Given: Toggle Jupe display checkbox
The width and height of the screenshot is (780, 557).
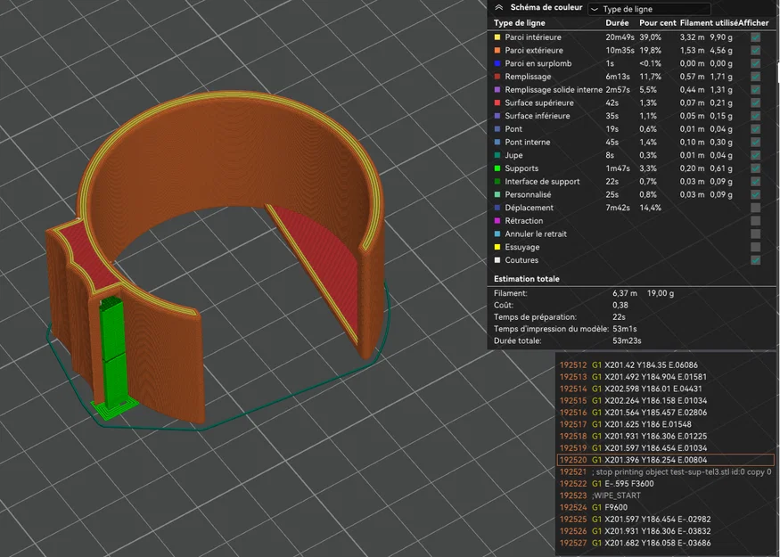Looking at the screenshot, I should click(x=755, y=155).
